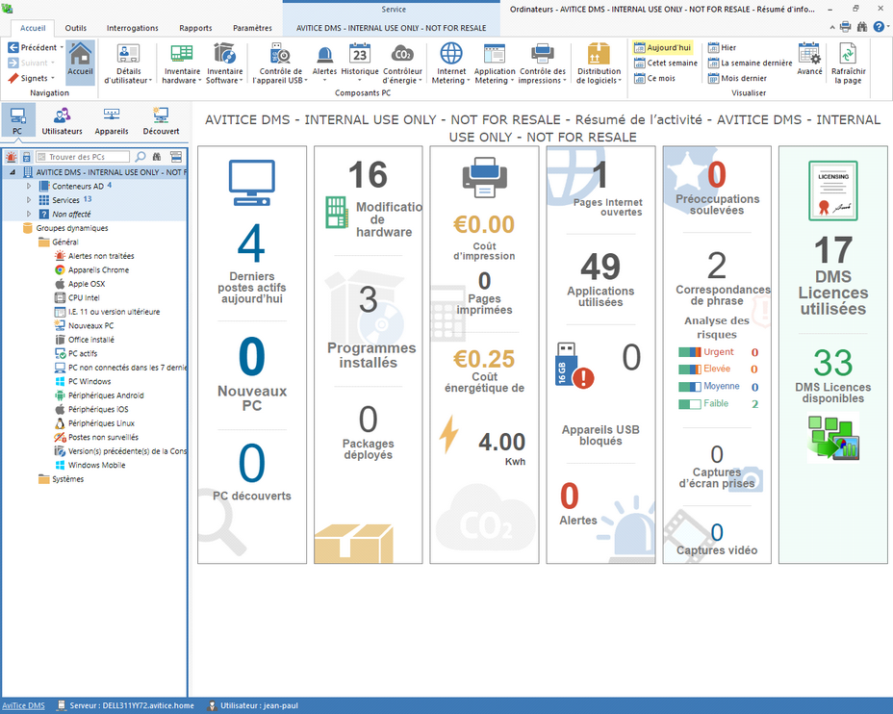Click the Derniers postes actifs aujourd'hui count
This screenshot has width=893, height=714.
(251, 243)
